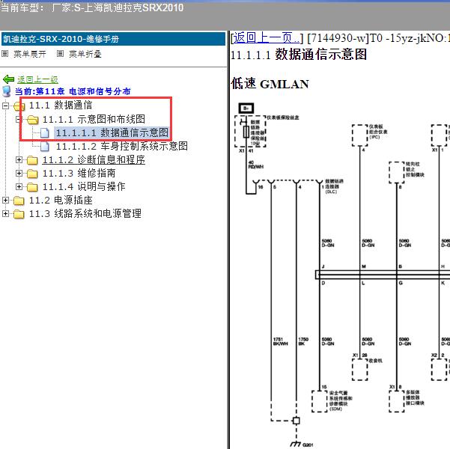The height and width of the screenshot is (449, 450).
Task: Click the 40 RD/WH wire label
Action: click(256, 165)
